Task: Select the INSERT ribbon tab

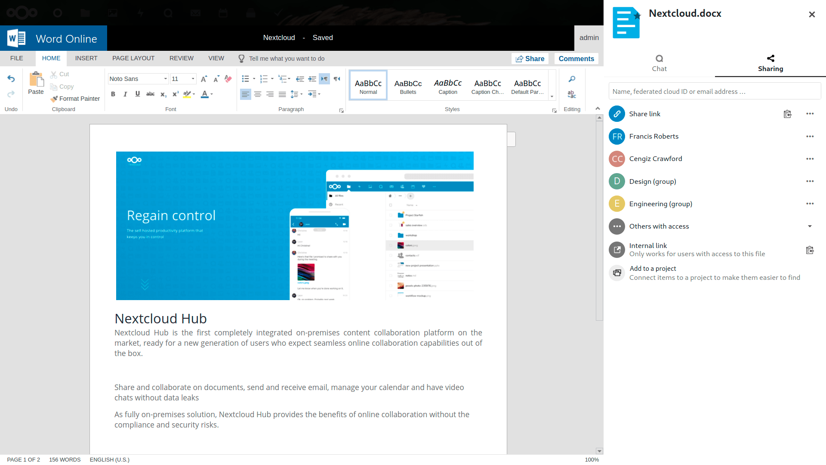Action: pos(85,59)
